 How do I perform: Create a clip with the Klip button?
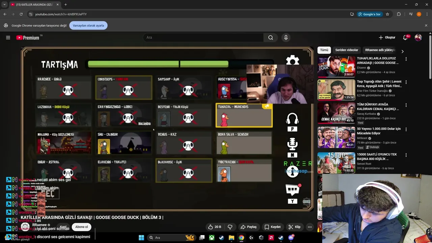pos(295,227)
